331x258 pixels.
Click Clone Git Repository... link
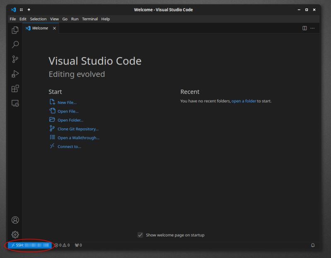point(78,129)
